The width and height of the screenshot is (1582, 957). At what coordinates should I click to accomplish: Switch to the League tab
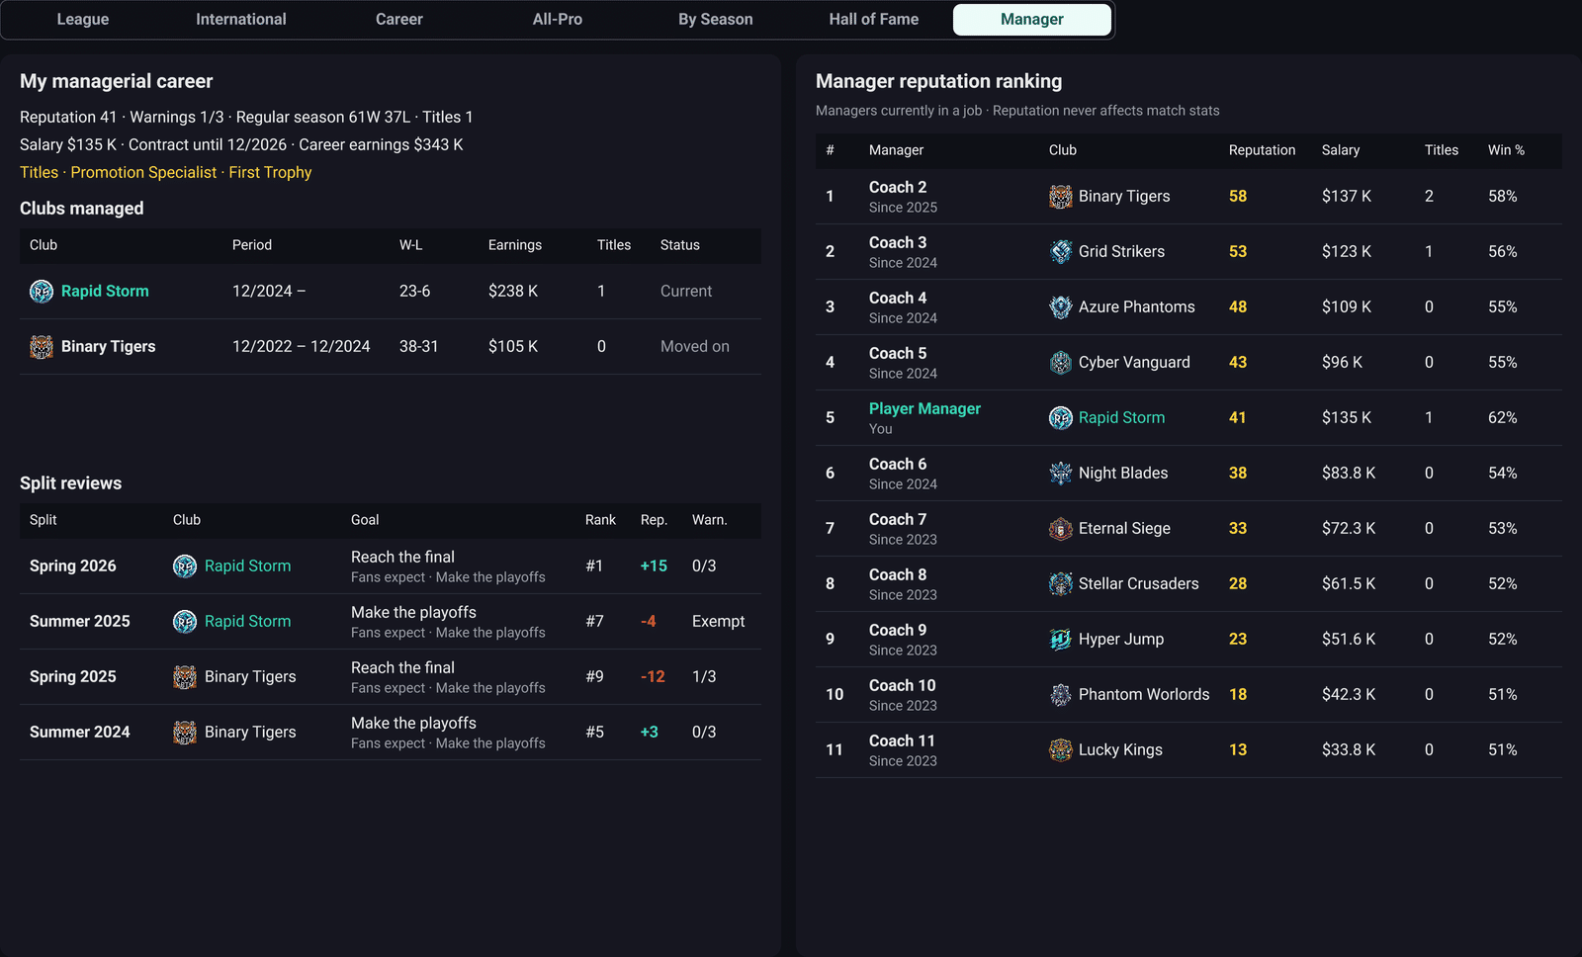point(83,20)
